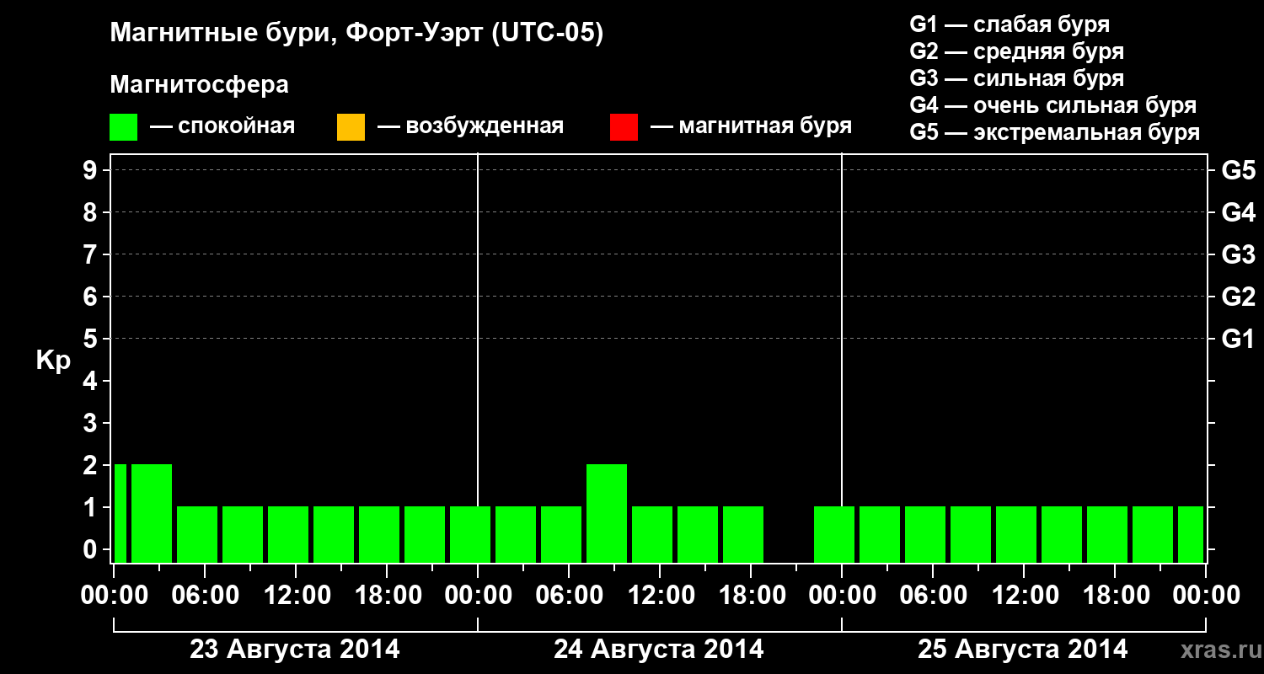Screen dimensions: 1264x674
Task: Click the 'G4' label on the right axis
Action: 1238,212
